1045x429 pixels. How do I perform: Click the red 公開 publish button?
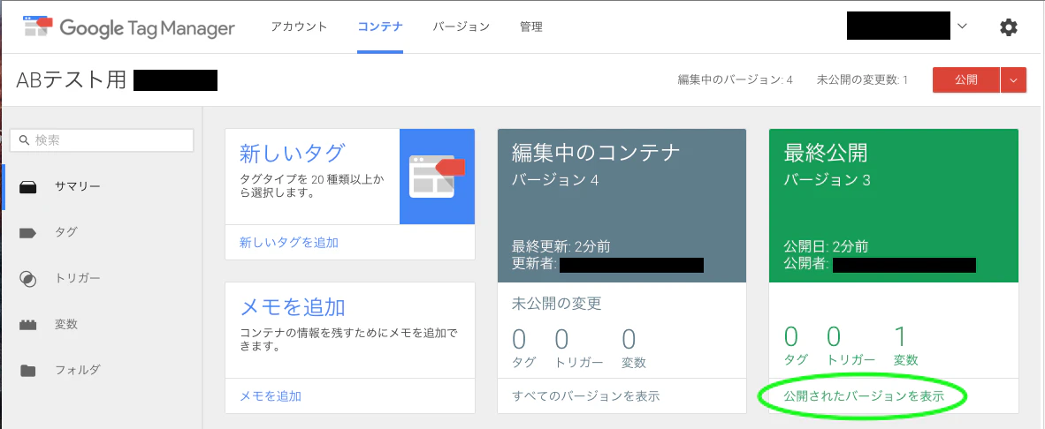tap(966, 79)
